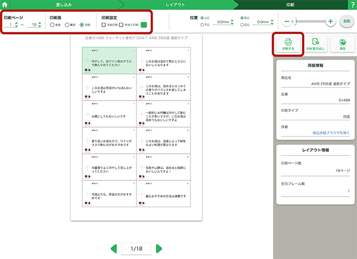Screen dimensions: 357x259
Task: Adjust end print page stepper value 18
Action: [x=39, y=25]
